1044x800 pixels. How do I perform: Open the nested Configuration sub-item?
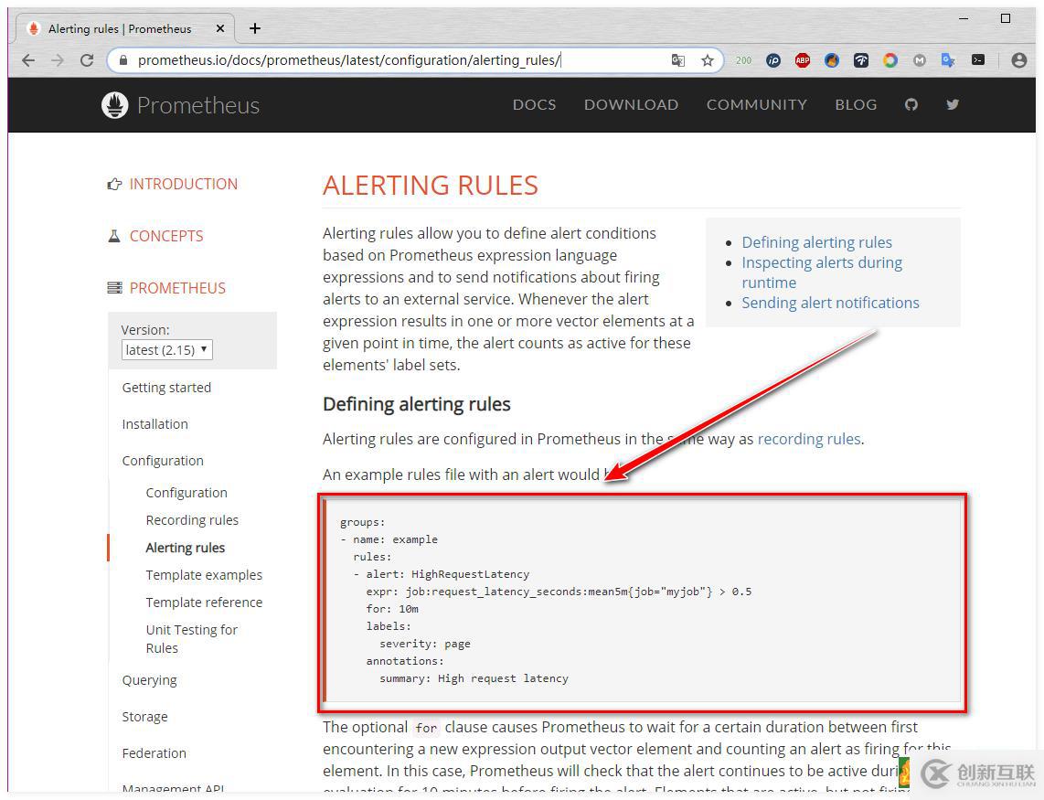pos(186,493)
